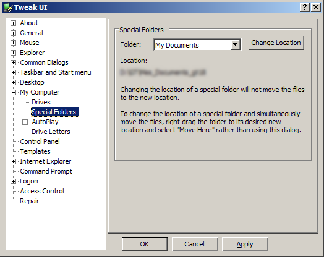Collapse the My Computer node

(x=13, y=92)
